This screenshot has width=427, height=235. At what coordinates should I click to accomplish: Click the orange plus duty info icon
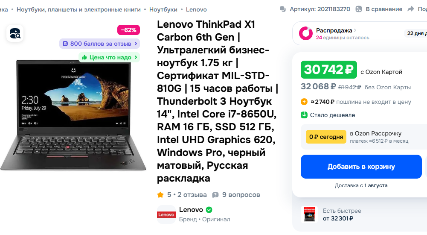tap(304, 102)
